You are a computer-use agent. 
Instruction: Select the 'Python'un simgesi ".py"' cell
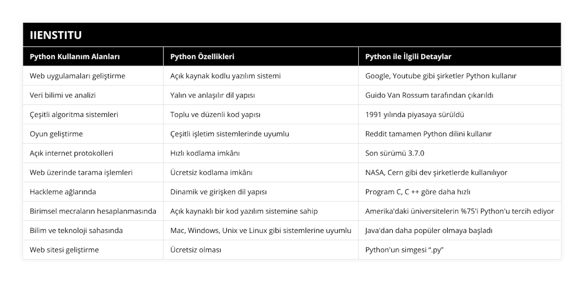(x=405, y=250)
